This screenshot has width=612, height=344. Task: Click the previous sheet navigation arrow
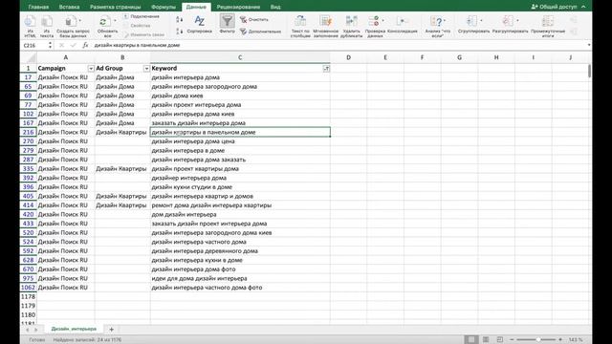[28, 330]
